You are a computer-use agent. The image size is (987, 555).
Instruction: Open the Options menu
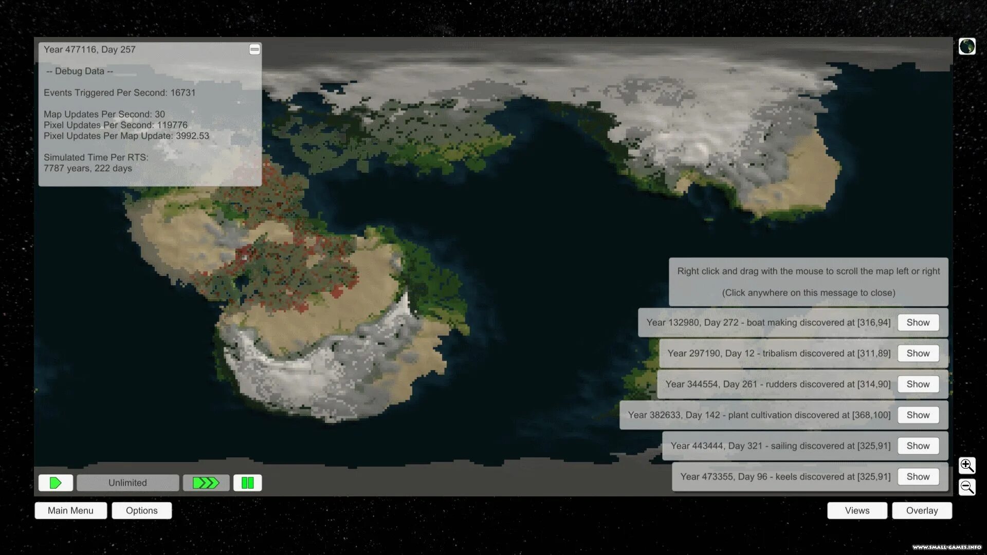coord(141,510)
